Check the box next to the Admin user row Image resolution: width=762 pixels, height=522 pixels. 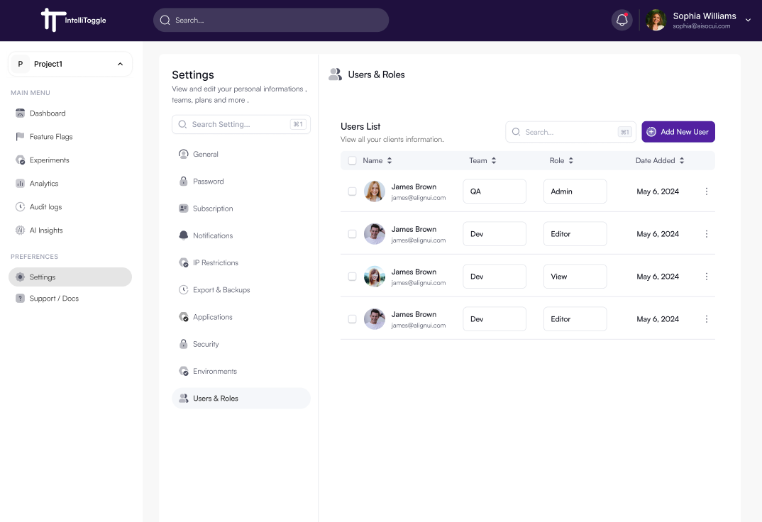click(352, 191)
